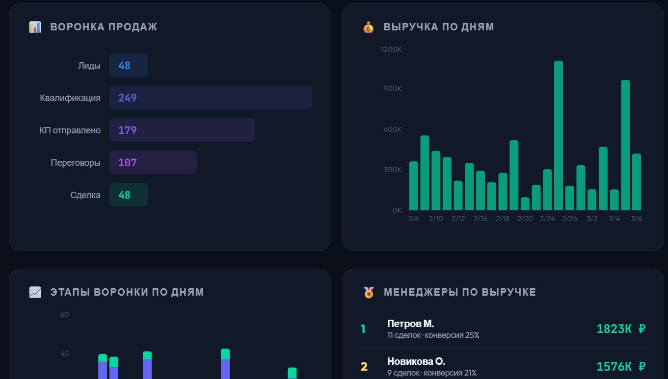Image resolution: width=668 pixels, height=379 pixels.
Task: Click the line chart icon beside Этапы воронки
Action: [35, 292]
